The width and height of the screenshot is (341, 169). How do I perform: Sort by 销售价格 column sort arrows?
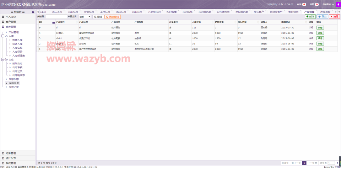(235, 22)
